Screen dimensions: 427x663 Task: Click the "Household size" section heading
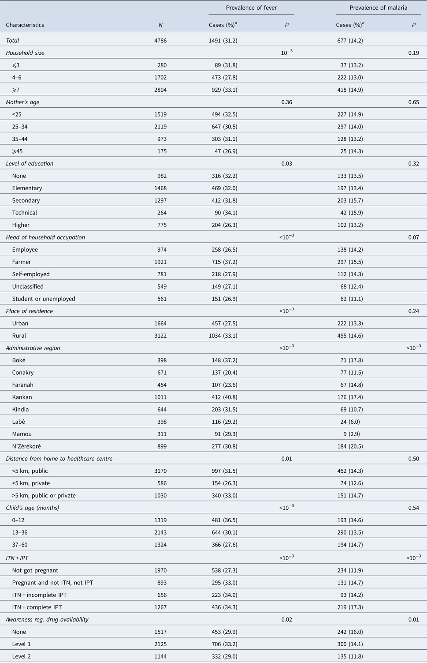25,53
